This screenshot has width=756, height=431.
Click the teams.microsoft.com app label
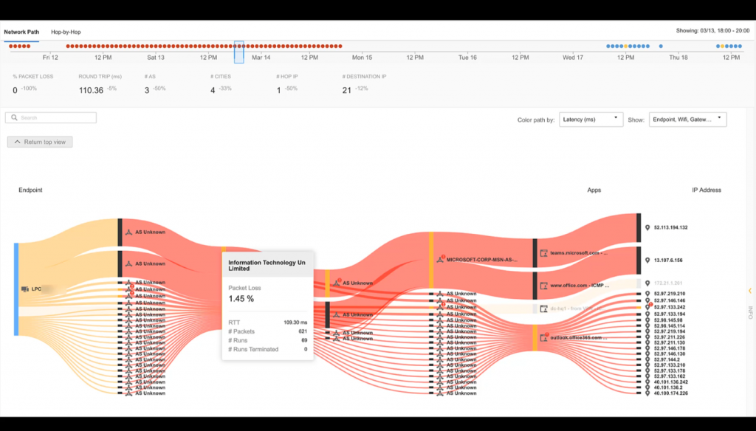pyautogui.click(x=579, y=252)
